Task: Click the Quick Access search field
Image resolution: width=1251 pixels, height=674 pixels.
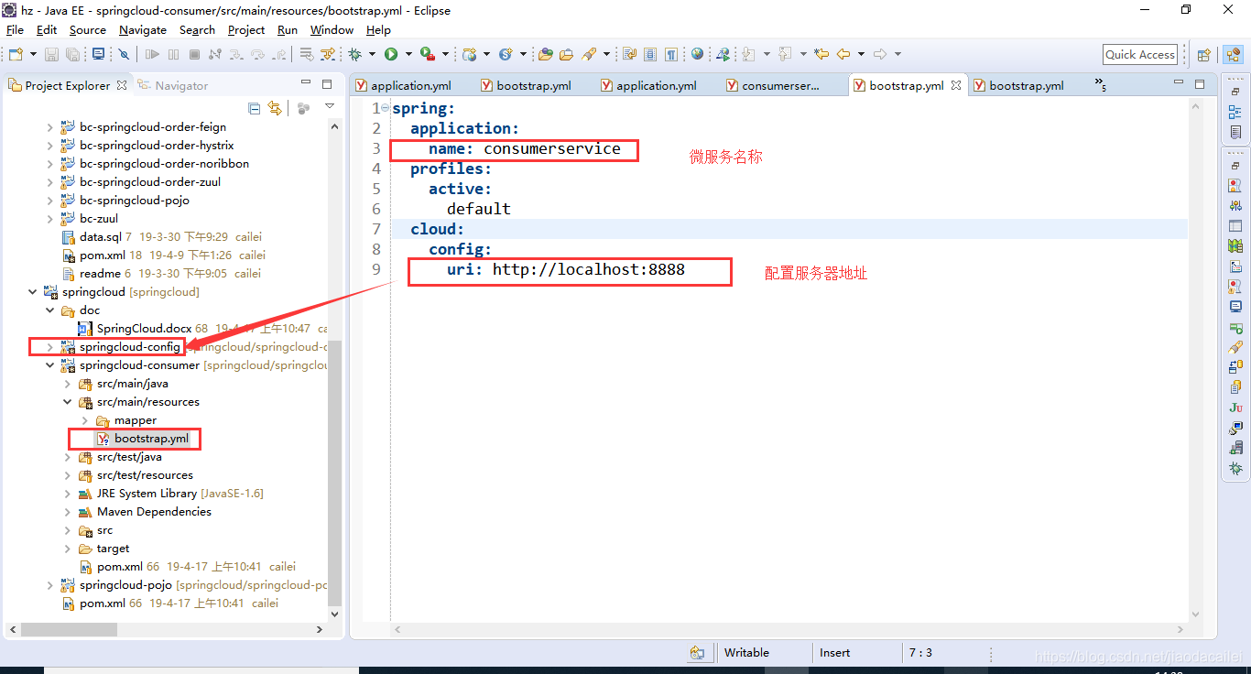Action: pyautogui.click(x=1140, y=55)
